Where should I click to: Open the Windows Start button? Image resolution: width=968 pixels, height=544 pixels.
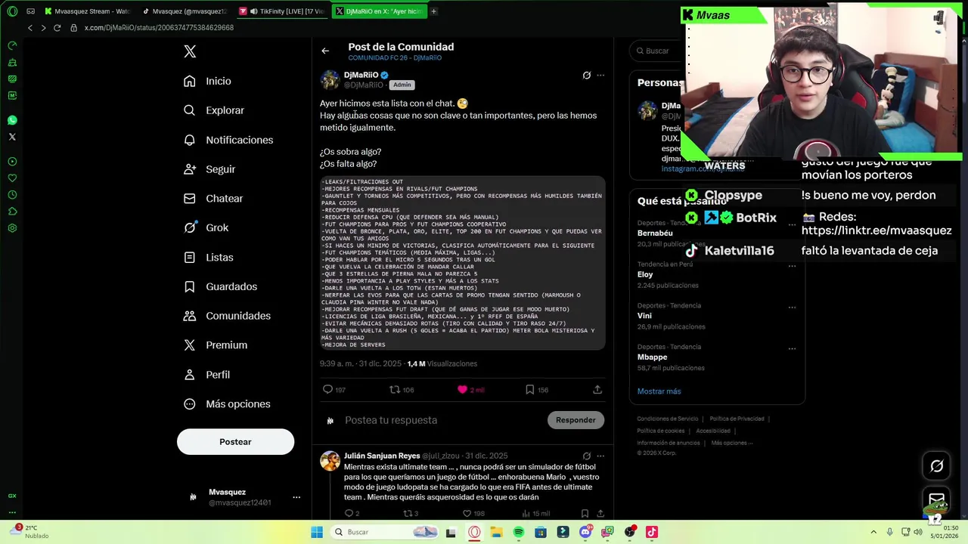[317, 532]
